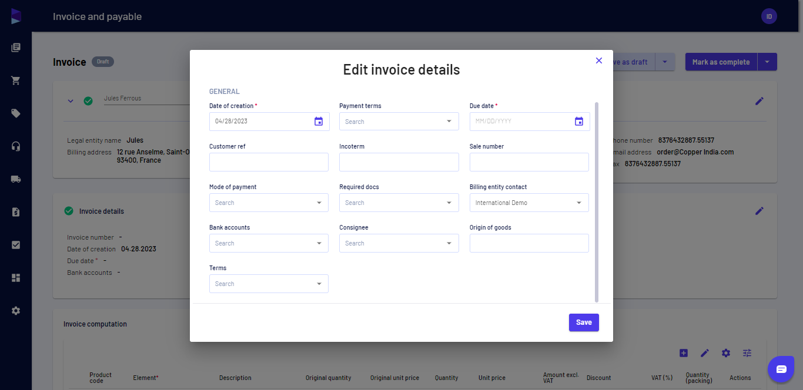803x390 pixels.
Task: Click the Invoice and payable header title
Action: click(98, 16)
